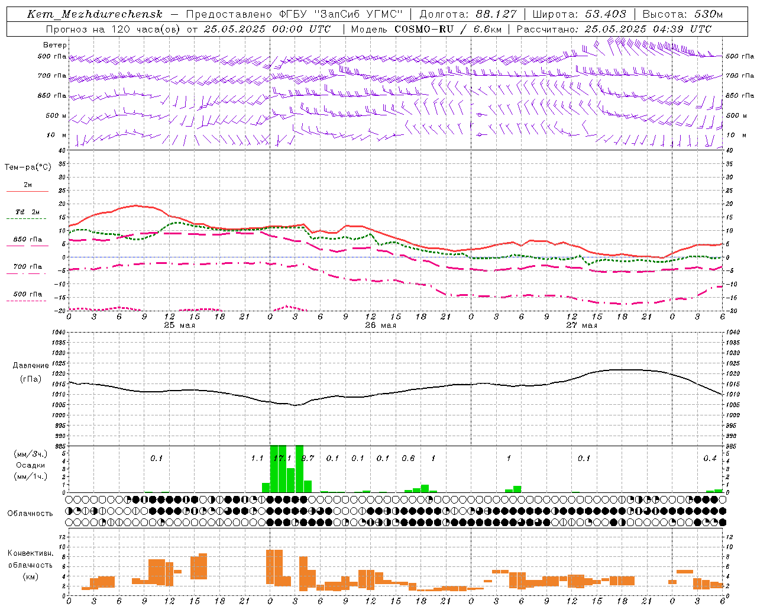Click the 'Рассчитано: 25.05.2025 04:39 UTC' timestamp

pos(614,29)
